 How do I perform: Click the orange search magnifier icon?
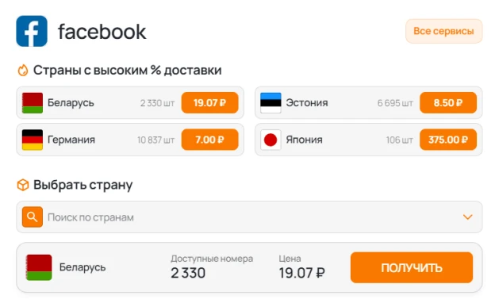[x=33, y=217]
